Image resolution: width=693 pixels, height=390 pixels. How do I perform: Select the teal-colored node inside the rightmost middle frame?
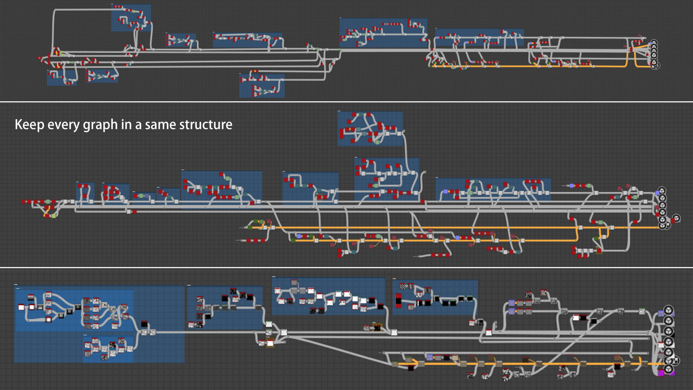point(476,182)
